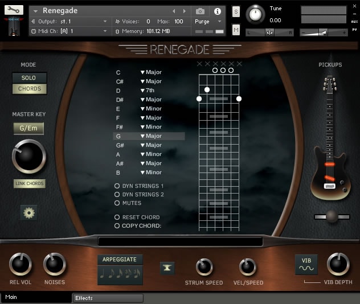Mute the instrument with M button
This screenshot has height=304, width=360.
236,30
